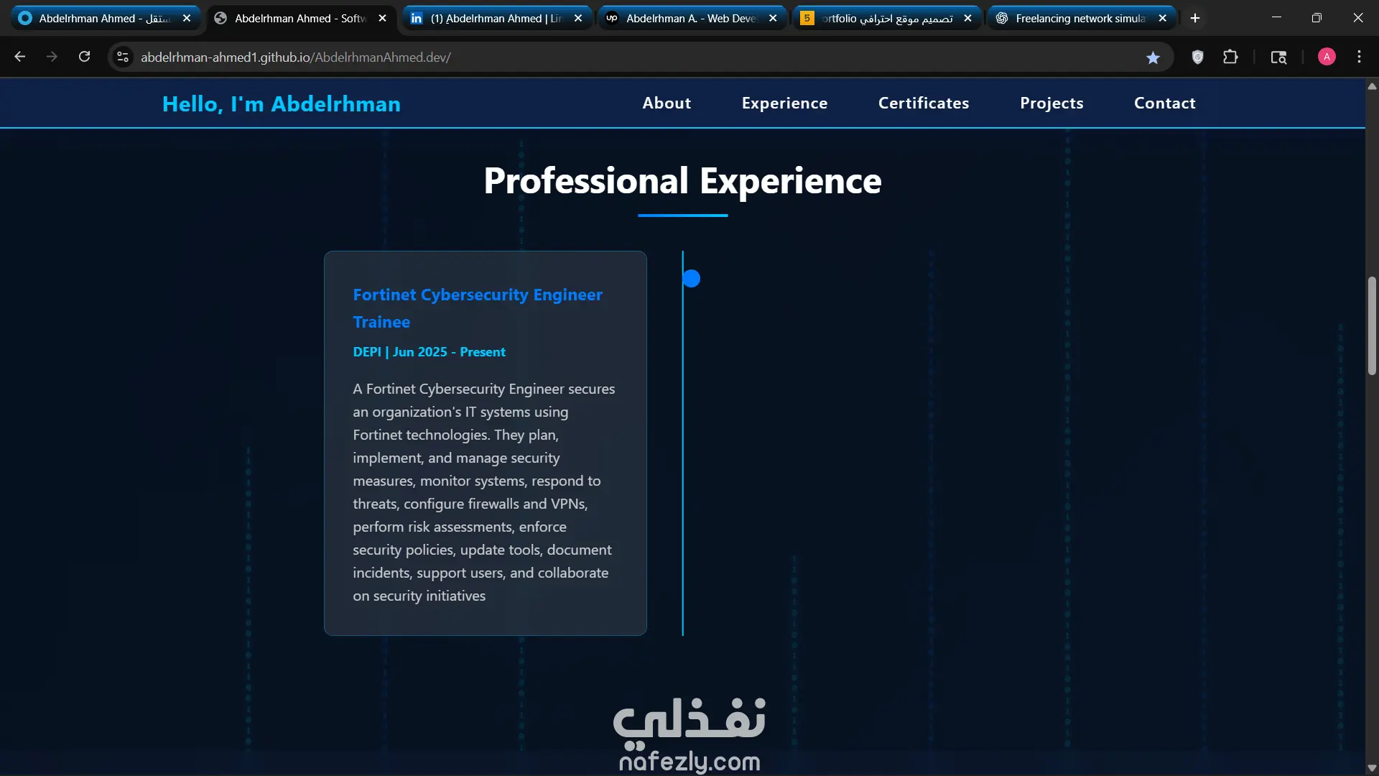Open the Certificates nav link
Image resolution: width=1379 pixels, height=776 pixels.
(924, 103)
